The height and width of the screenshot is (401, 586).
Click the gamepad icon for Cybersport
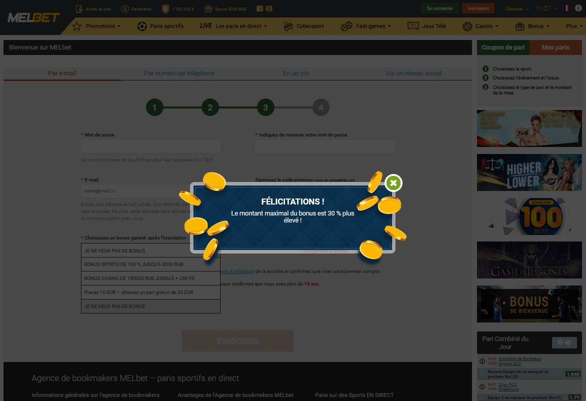288,26
